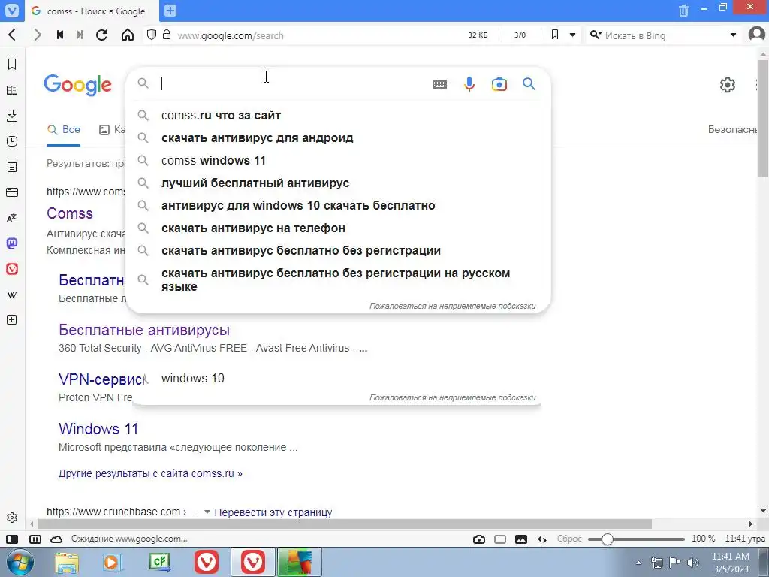
Task: Go to the home page
Action: [128, 35]
